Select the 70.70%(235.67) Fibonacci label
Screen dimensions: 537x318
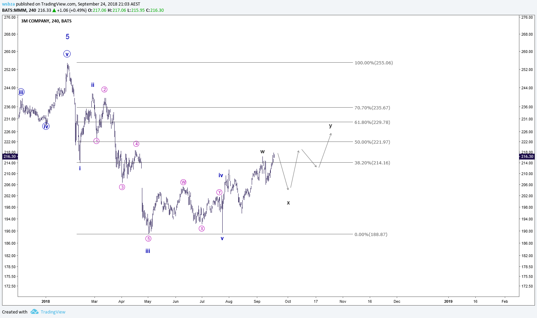click(372, 108)
